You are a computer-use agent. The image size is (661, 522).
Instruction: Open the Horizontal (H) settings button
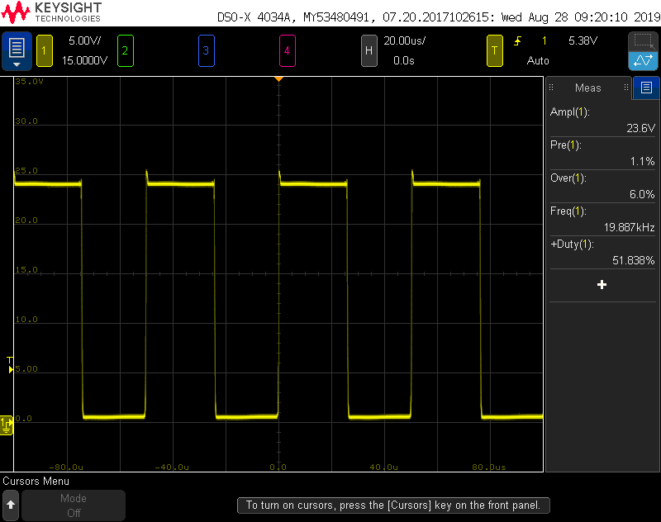click(369, 51)
